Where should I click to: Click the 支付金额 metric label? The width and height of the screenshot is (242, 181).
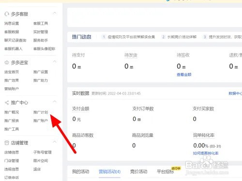pyautogui.click(x=80, y=109)
